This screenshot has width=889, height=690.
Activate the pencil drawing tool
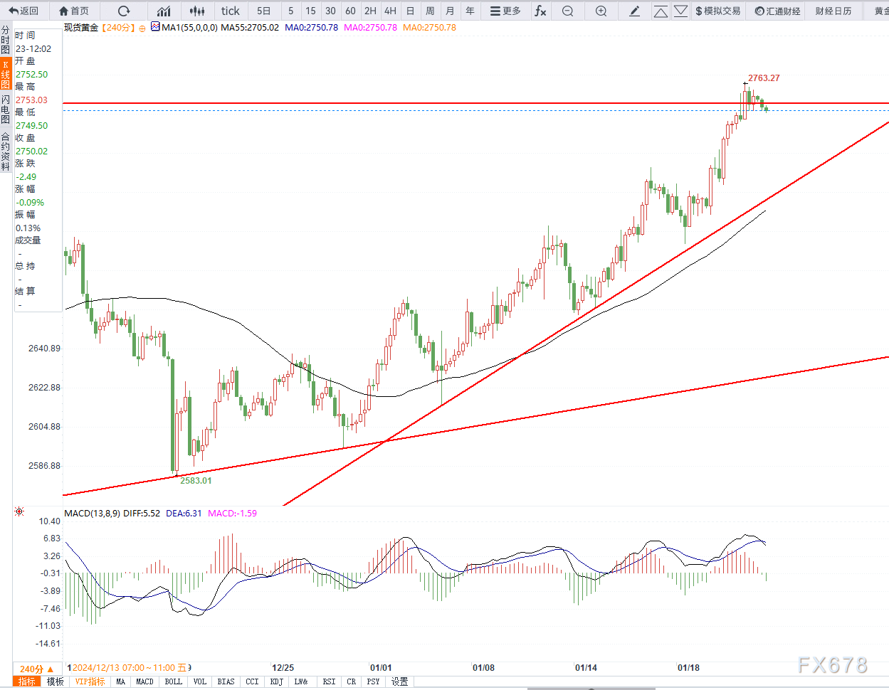coord(635,11)
